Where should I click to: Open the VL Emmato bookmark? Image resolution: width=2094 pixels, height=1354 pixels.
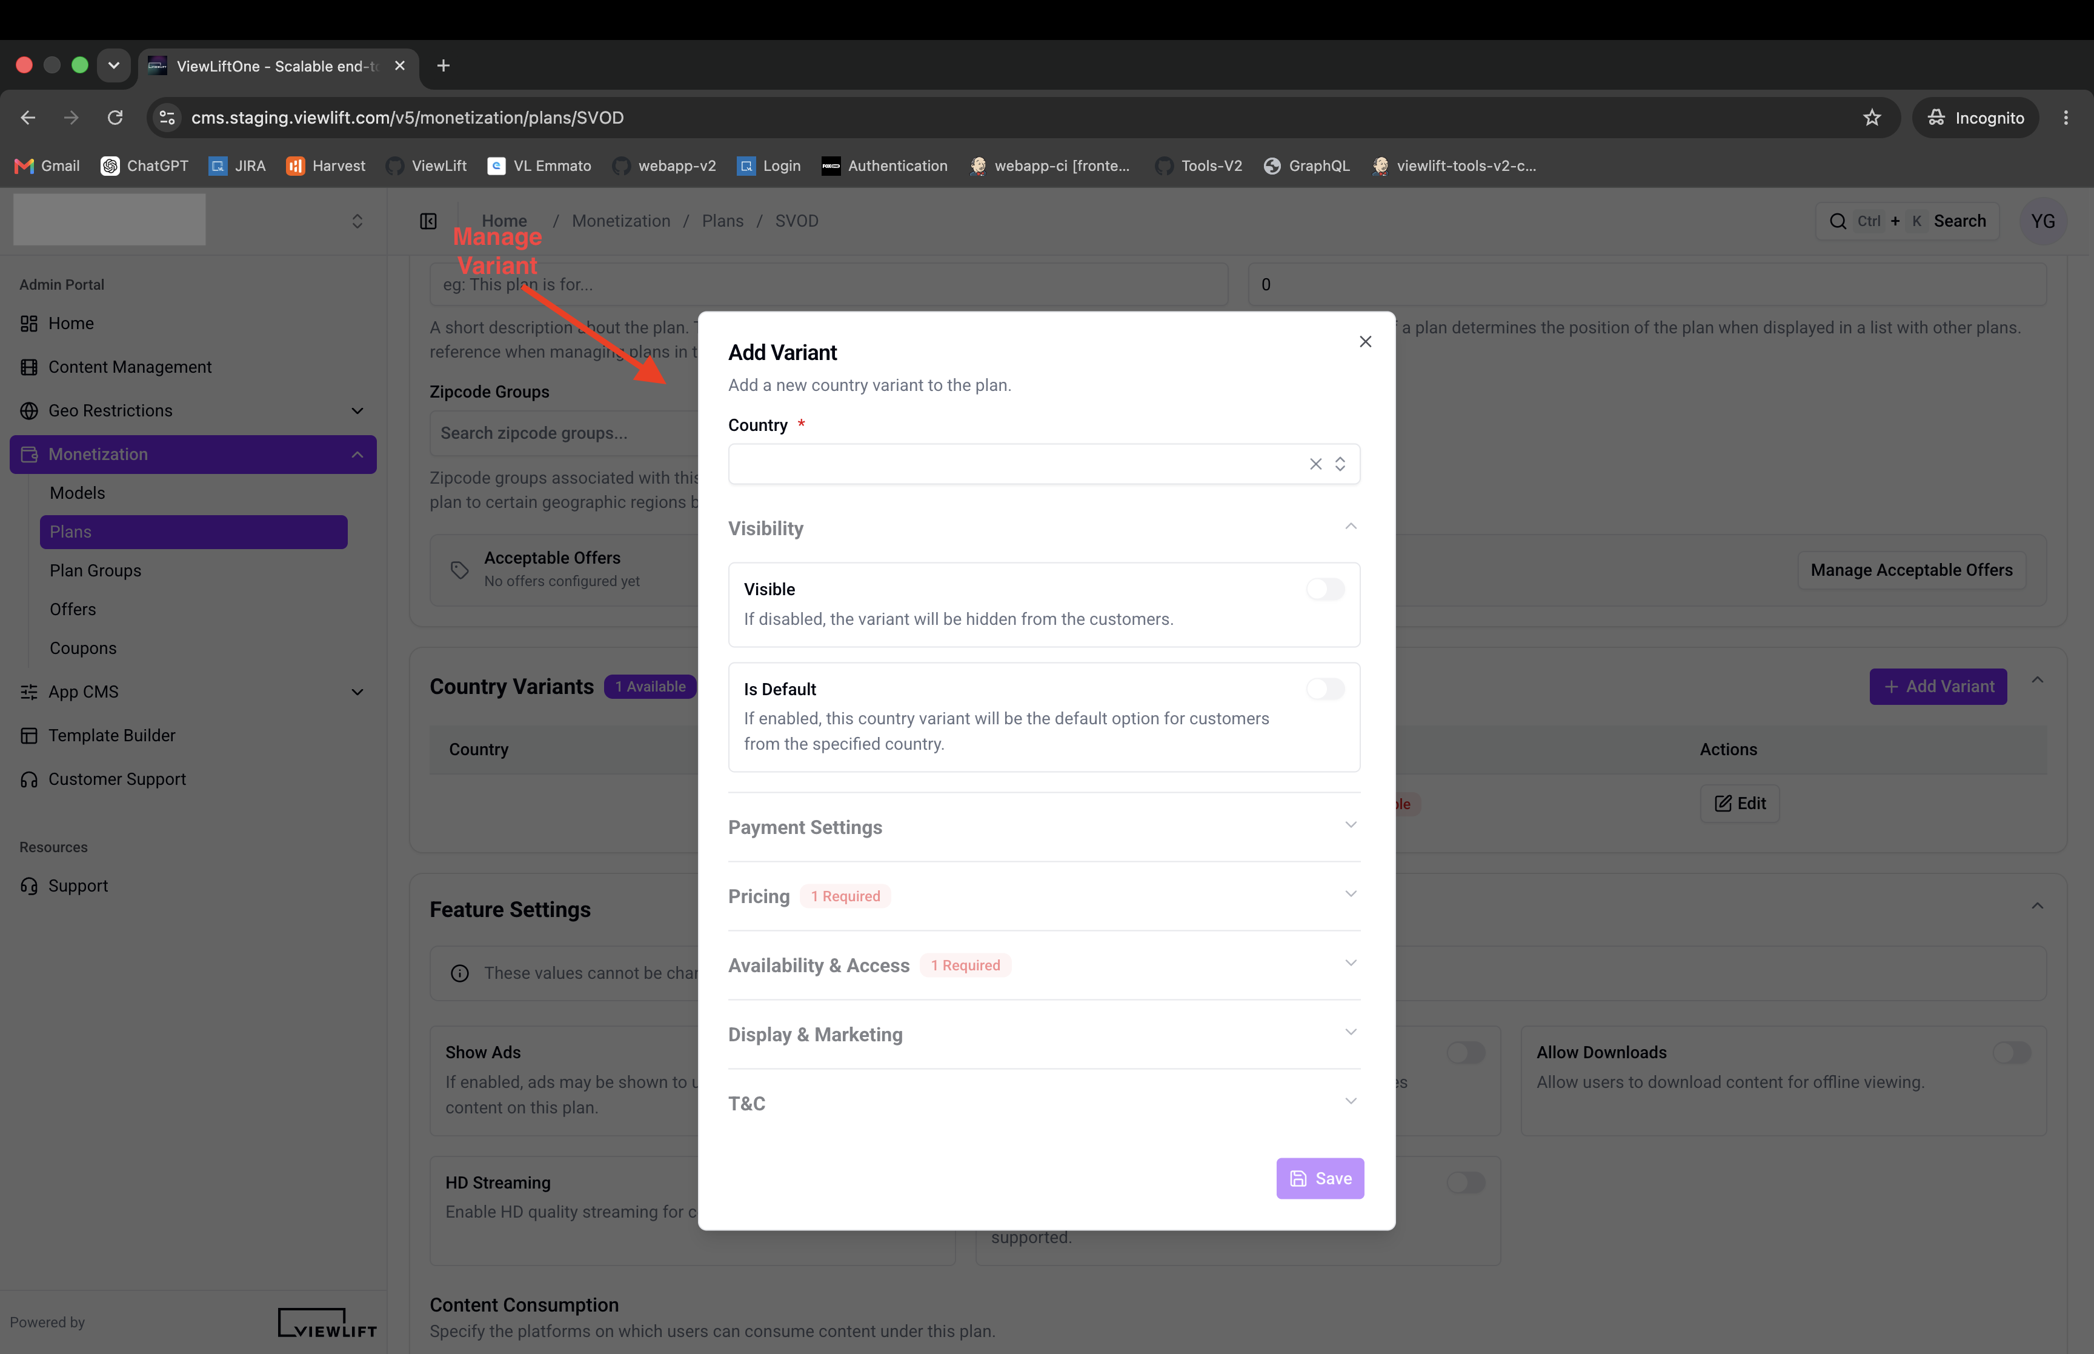click(x=539, y=166)
